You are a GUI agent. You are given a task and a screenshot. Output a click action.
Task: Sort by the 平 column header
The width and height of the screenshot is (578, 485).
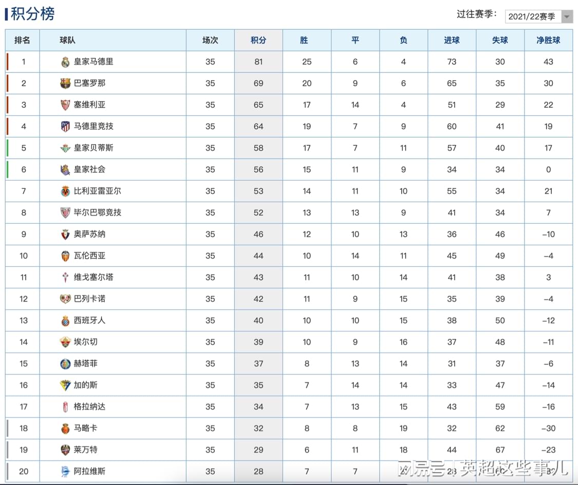355,40
